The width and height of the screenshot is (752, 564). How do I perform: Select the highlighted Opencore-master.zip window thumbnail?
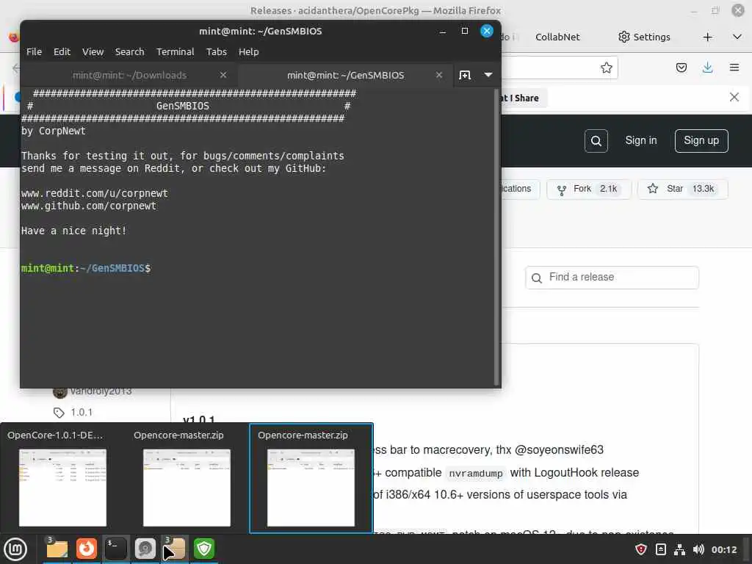pos(311,478)
